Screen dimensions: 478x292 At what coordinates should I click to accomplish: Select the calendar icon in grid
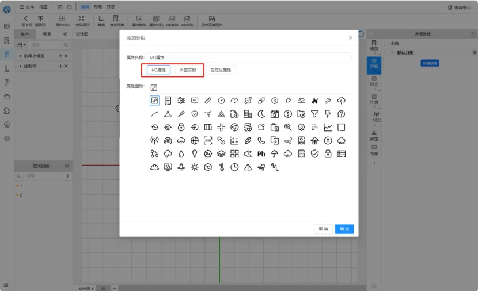point(275,114)
